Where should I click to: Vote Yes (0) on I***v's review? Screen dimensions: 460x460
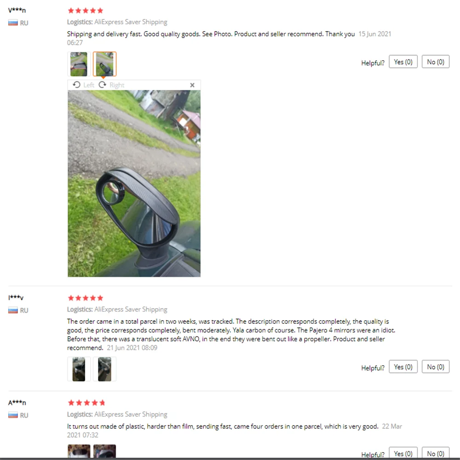tap(403, 367)
